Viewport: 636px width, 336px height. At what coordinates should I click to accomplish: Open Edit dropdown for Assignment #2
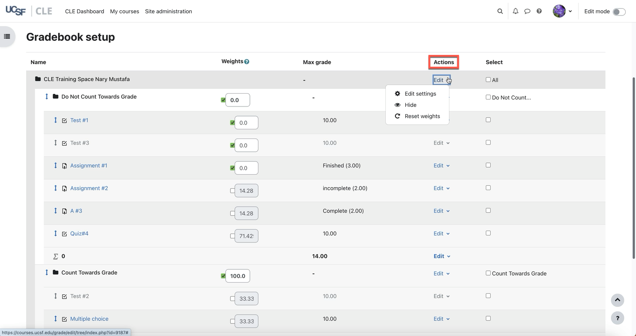(x=442, y=188)
